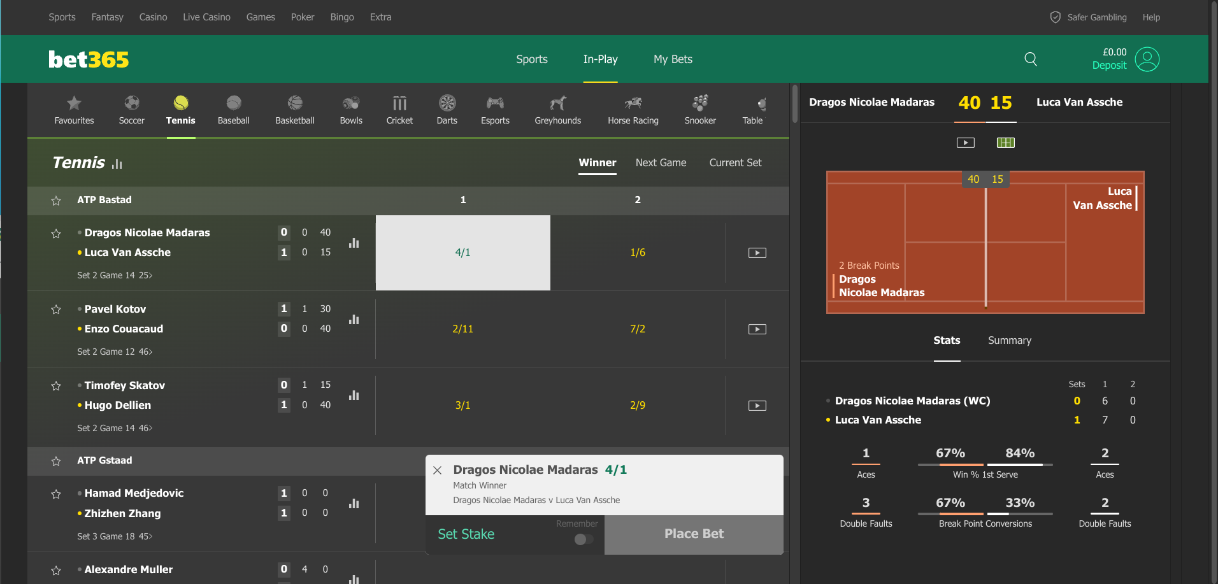This screenshot has width=1218, height=584.
Task: Favourite the Kotov v Couacaud match
Action: pyautogui.click(x=56, y=310)
